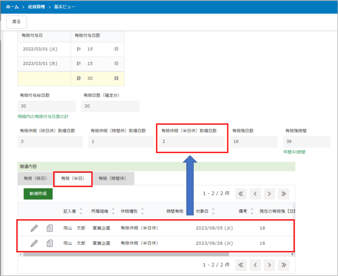
Task: Open 基本ビュー breadcrumb link
Action: pyautogui.click(x=64, y=7)
